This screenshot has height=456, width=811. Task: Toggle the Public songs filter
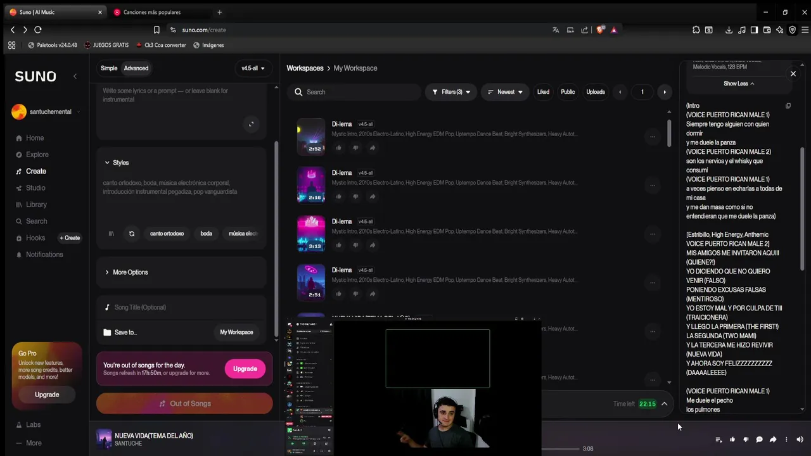(x=568, y=92)
